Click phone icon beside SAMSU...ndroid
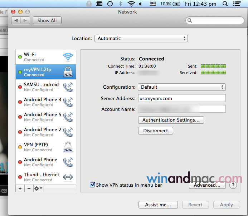248x216 pixels. (x=68, y=87)
